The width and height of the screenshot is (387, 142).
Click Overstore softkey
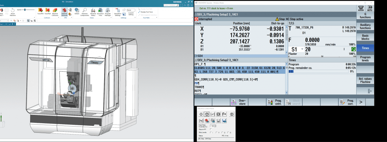point(239,102)
